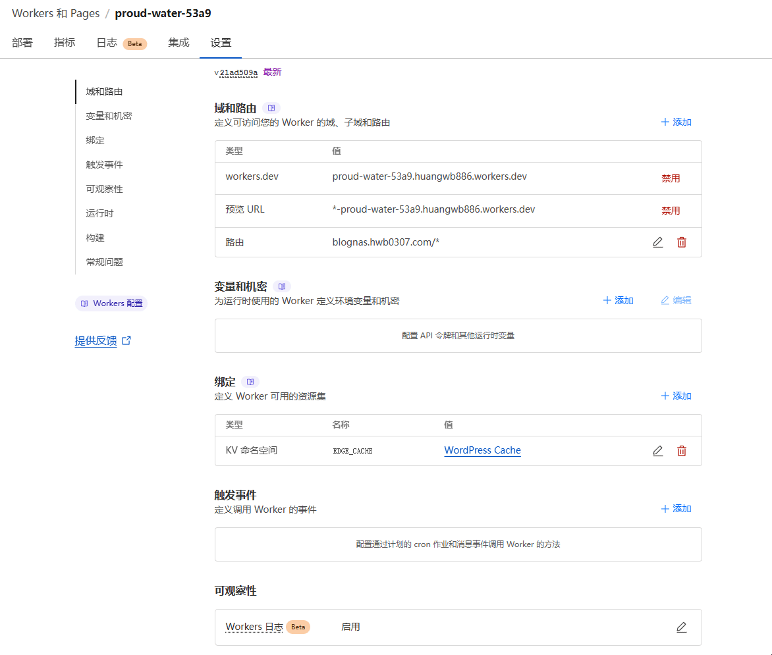Screen dimensions: 772x655
Task: Open the WordPress Cache namespace link
Action: [482, 451]
